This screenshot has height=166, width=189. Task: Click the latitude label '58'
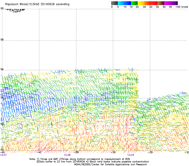tap(2, 40)
